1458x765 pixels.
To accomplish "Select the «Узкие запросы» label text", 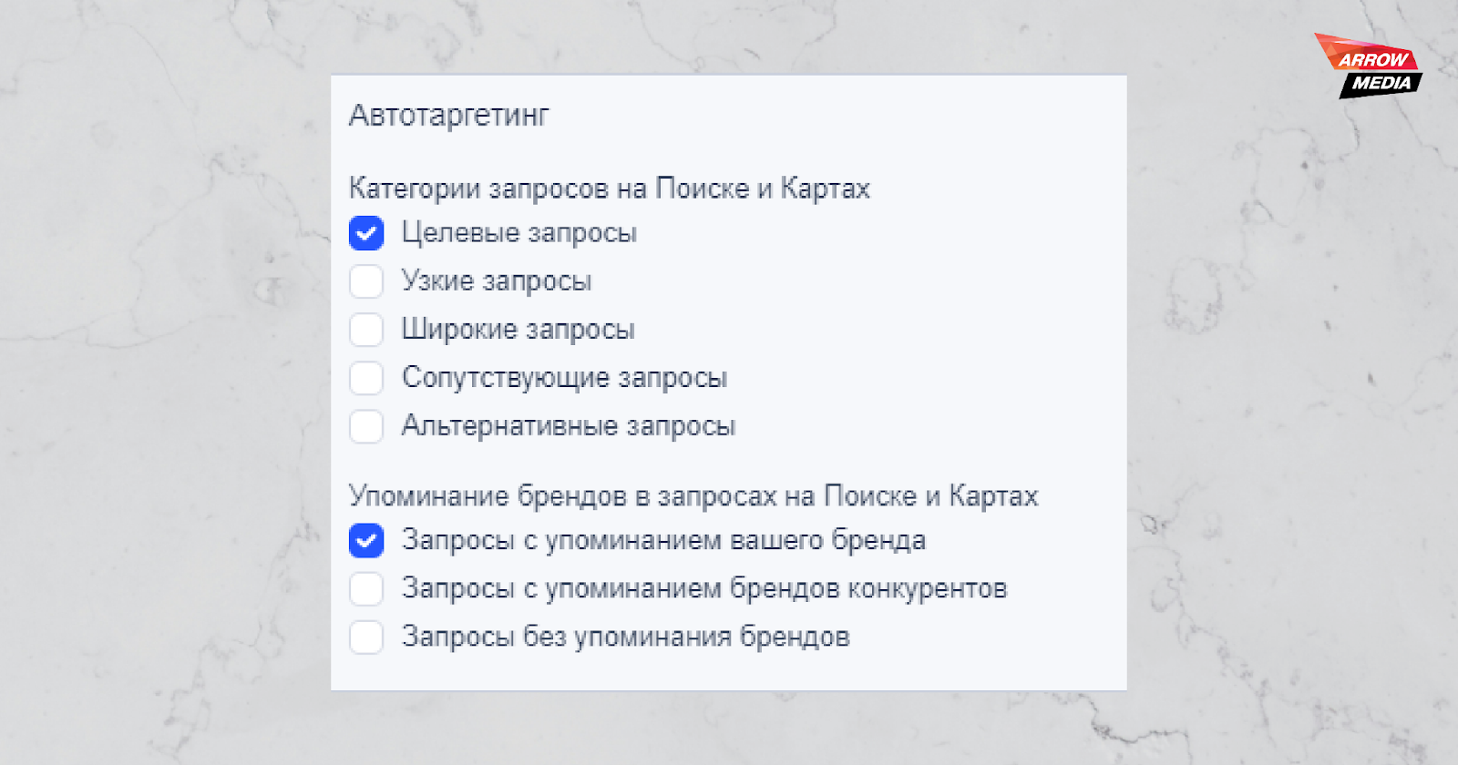I will click(496, 281).
